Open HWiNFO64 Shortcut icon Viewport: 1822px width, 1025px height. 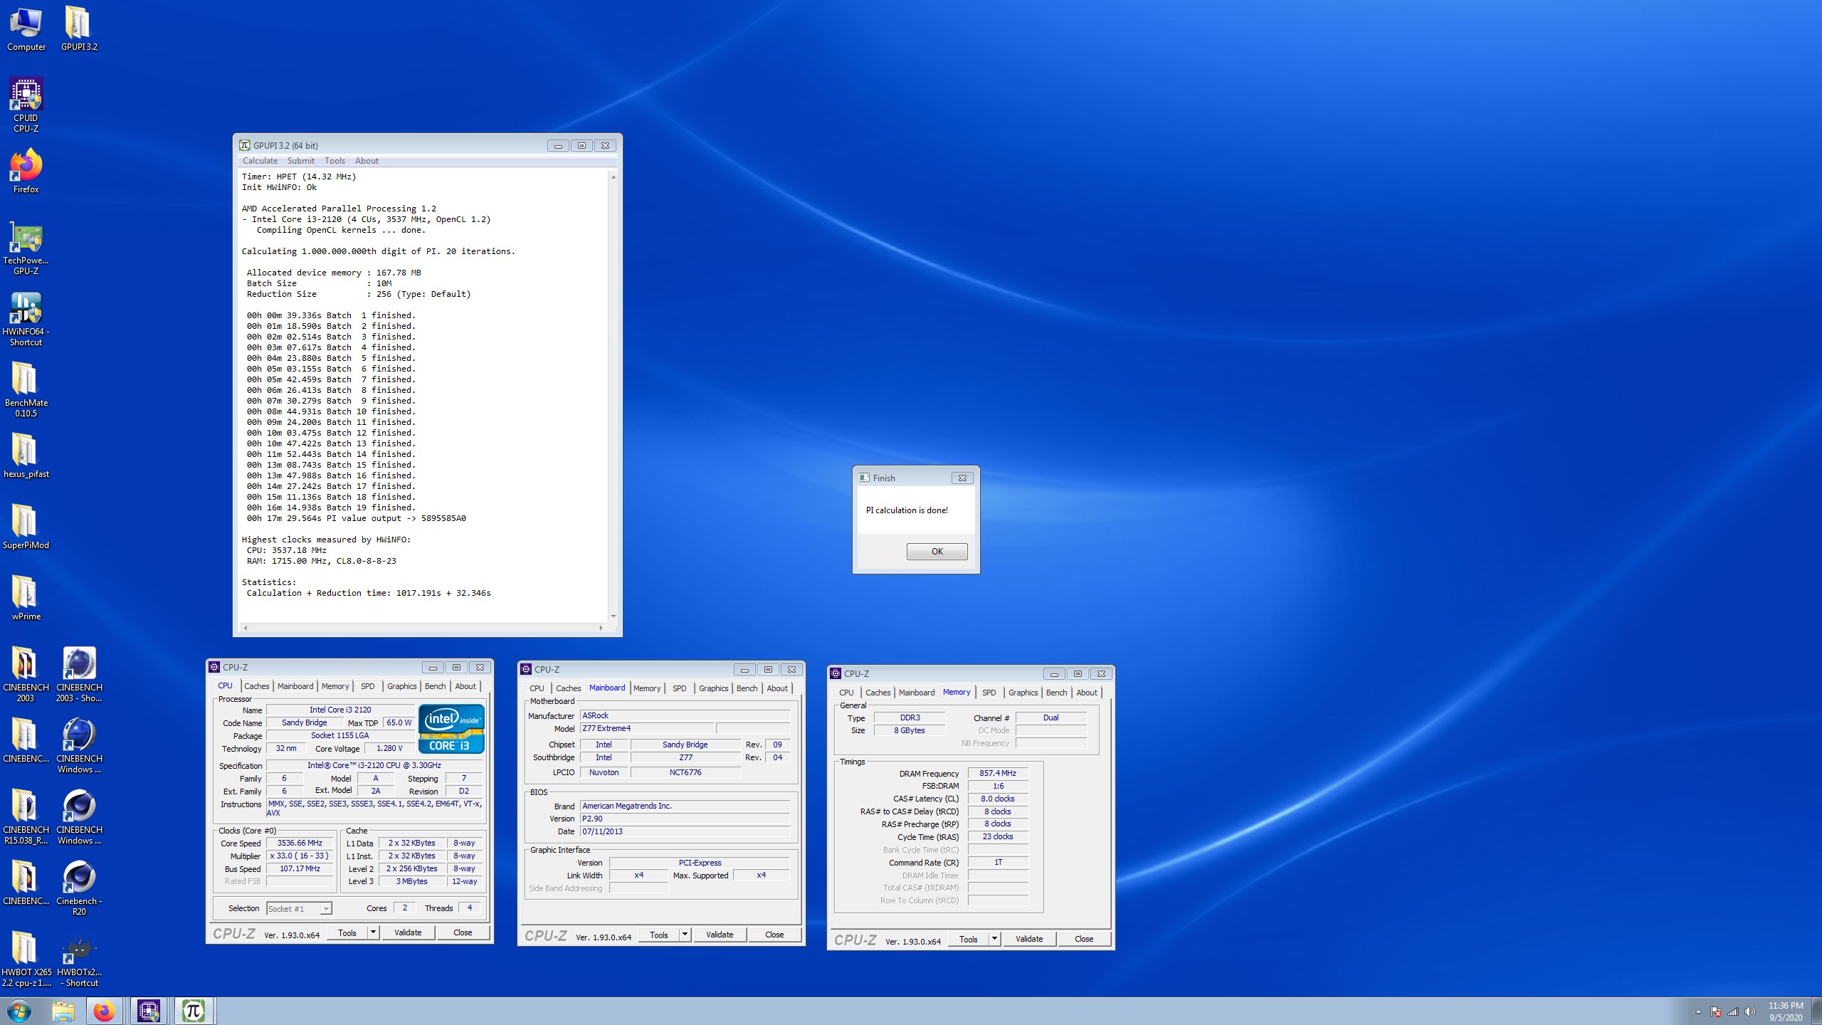point(26,318)
